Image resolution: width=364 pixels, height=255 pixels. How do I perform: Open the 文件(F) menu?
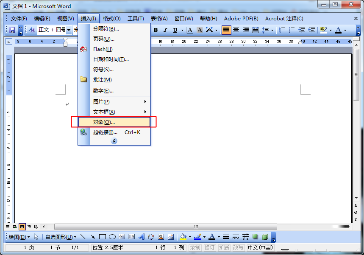(19, 19)
